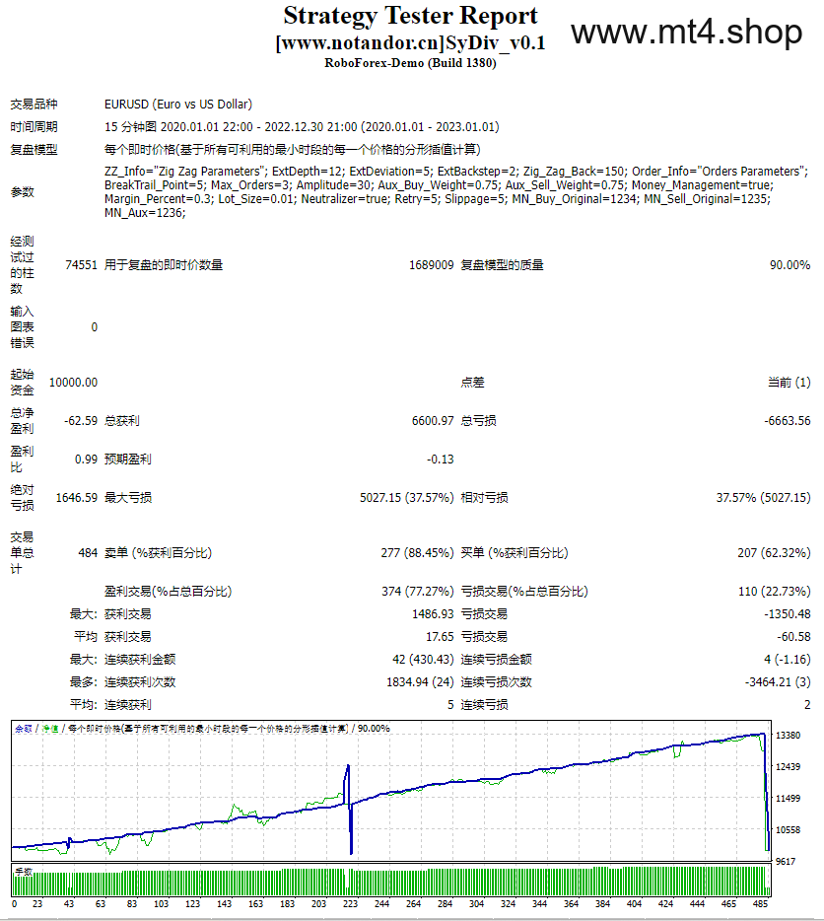Click the "参数" row label

(x=23, y=192)
